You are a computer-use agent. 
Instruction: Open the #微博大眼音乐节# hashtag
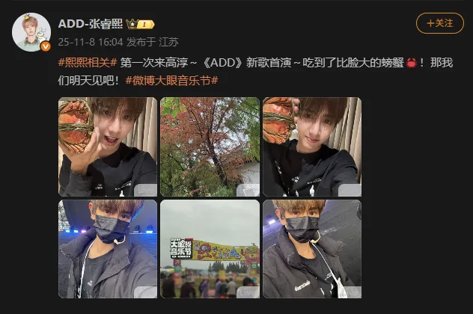tap(171, 81)
